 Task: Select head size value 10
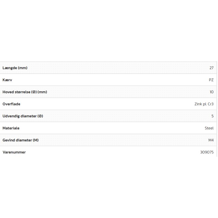(211, 92)
